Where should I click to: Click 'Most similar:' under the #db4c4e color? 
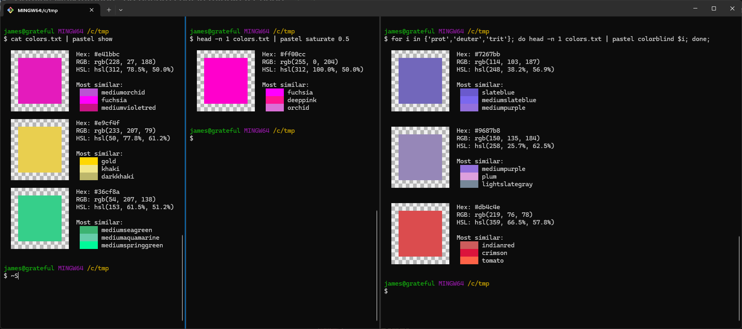point(480,238)
